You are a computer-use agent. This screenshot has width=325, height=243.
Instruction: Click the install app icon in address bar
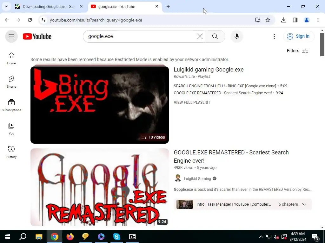tap(257, 20)
